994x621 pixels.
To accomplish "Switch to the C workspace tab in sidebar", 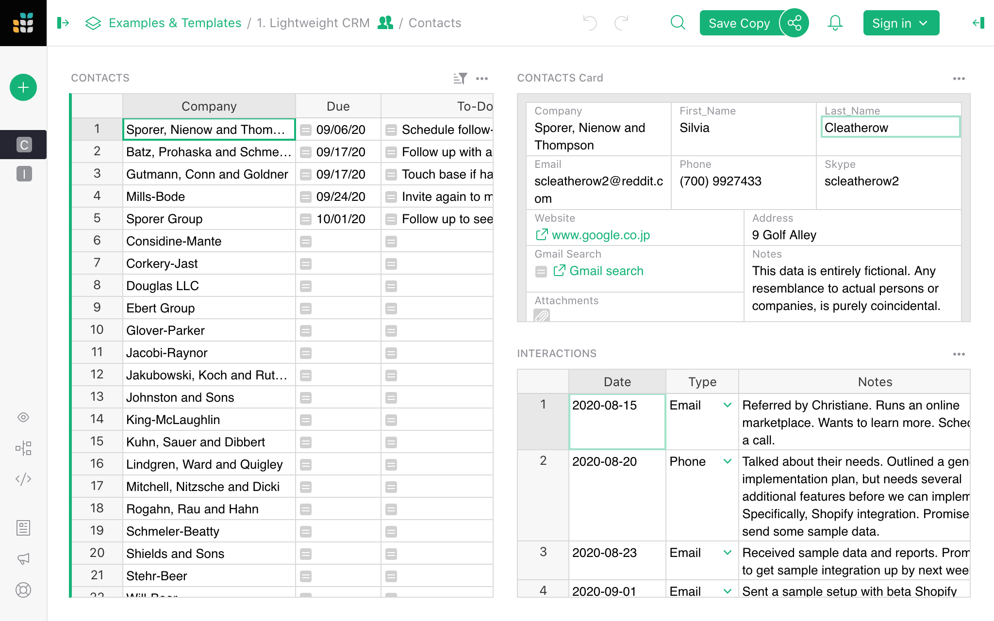I will 23,145.
